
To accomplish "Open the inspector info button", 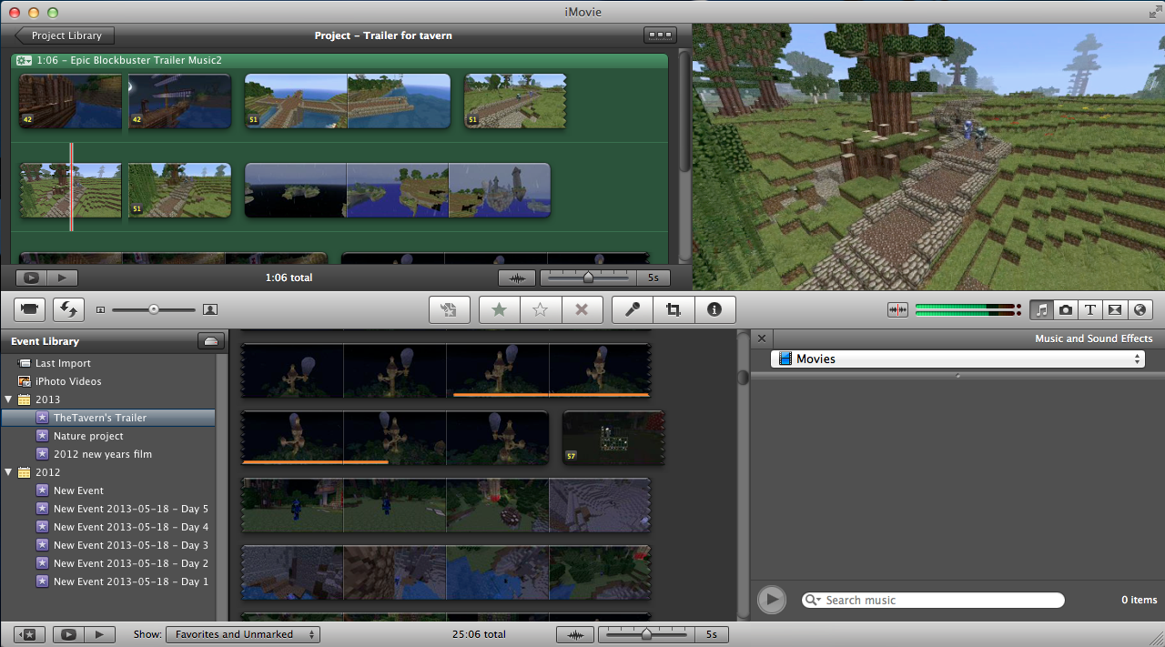I will 714,309.
